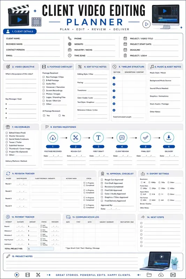Click the 'Approved By:' label
This screenshot has height=279, width=186.
pos(107,205)
